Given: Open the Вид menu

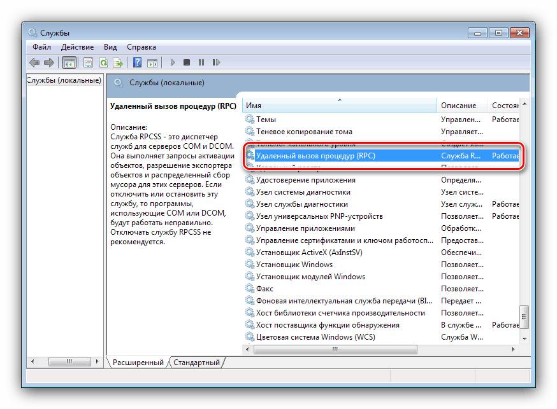Looking at the screenshot, I should point(110,47).
